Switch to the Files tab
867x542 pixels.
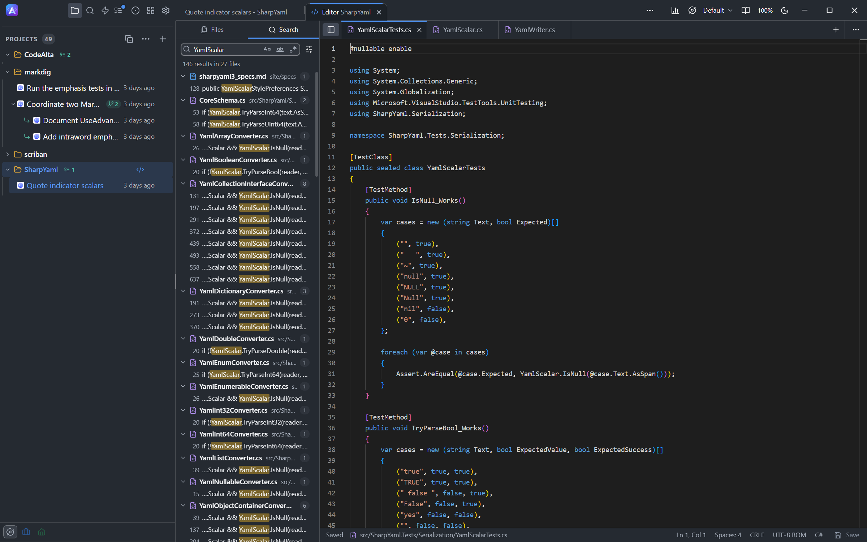(212, 30)
